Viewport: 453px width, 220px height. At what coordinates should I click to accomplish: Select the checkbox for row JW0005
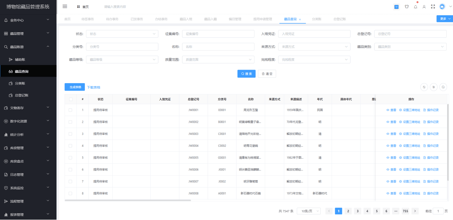[x=70, y=158]
